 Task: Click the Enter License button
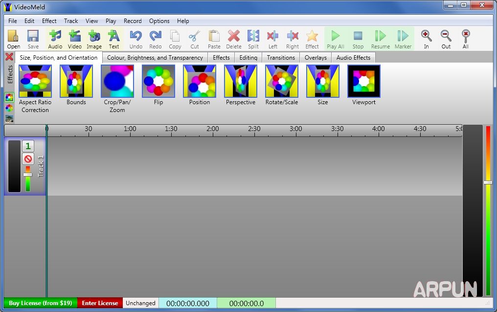click(x=100, y=303)
